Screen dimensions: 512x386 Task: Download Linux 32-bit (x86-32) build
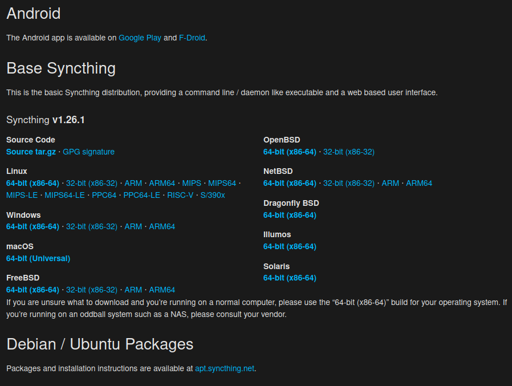91,183
